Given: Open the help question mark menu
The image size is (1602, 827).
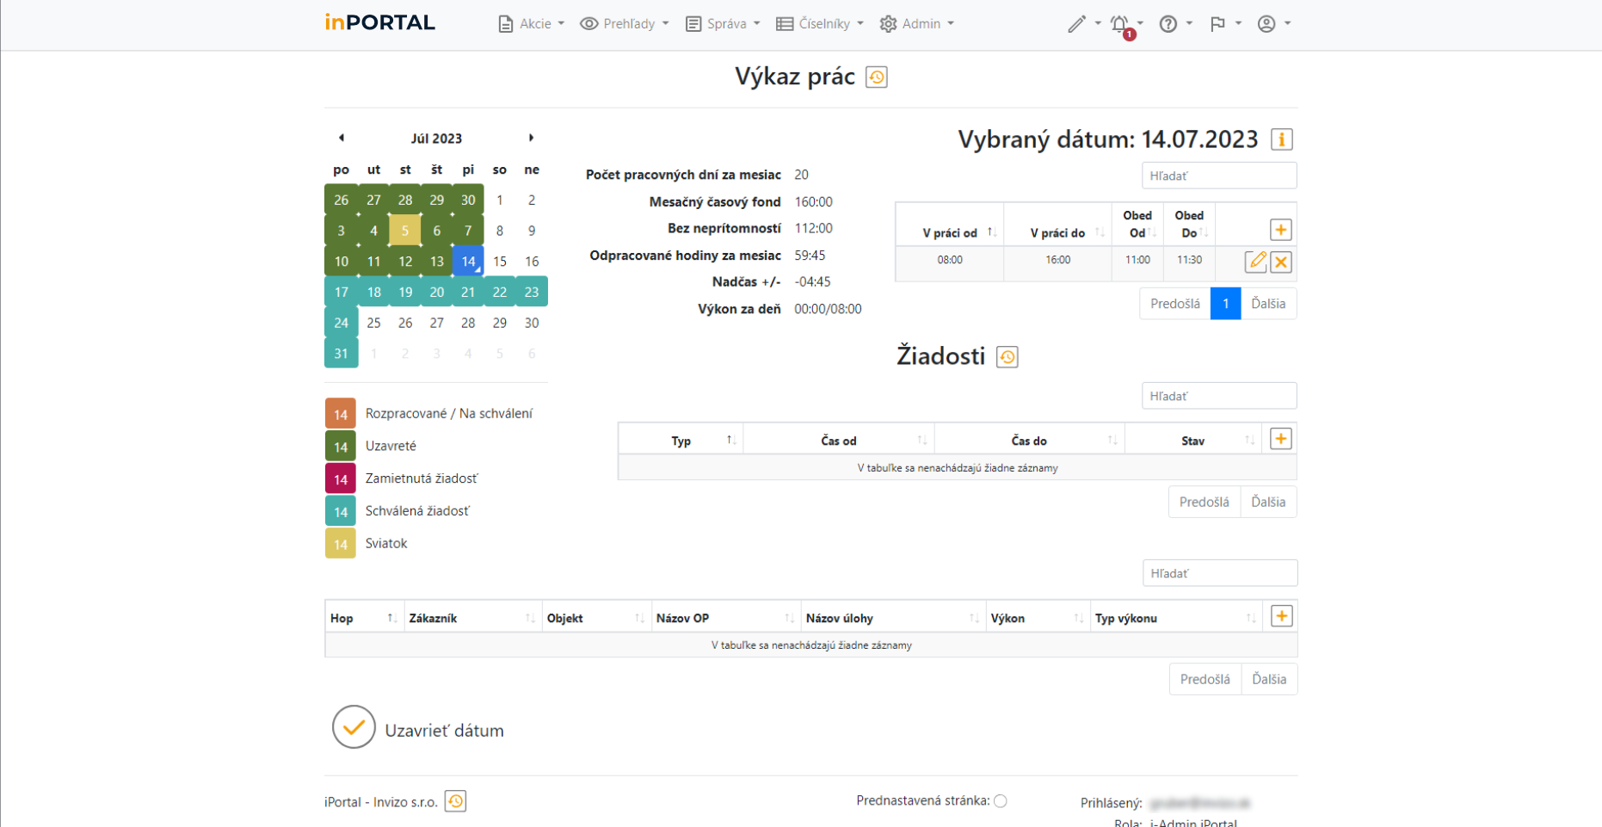Looking at the screenshot, I should point(1168,24).
